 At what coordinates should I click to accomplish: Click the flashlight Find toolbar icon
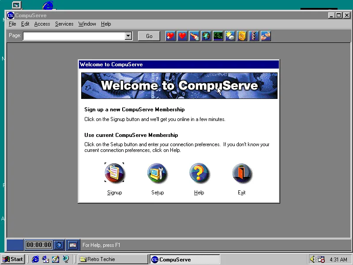tap(194, 36)
